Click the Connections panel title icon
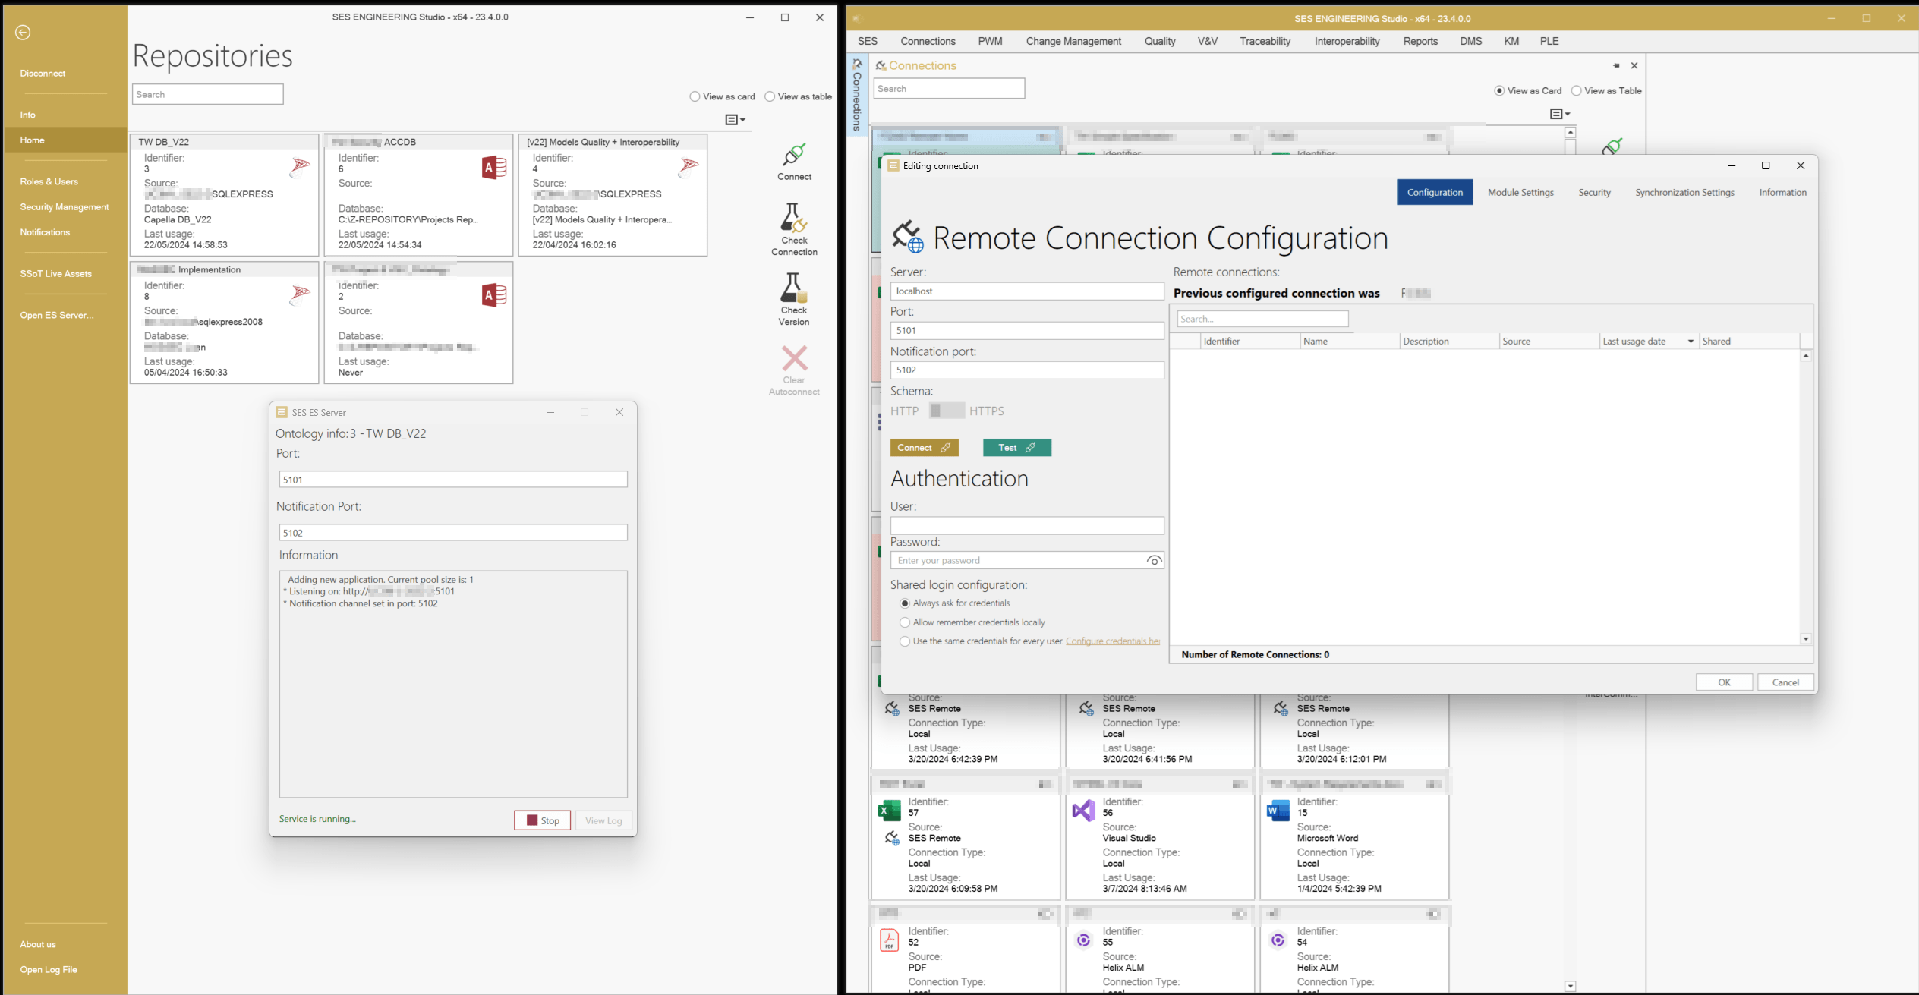 click(881, 65)
